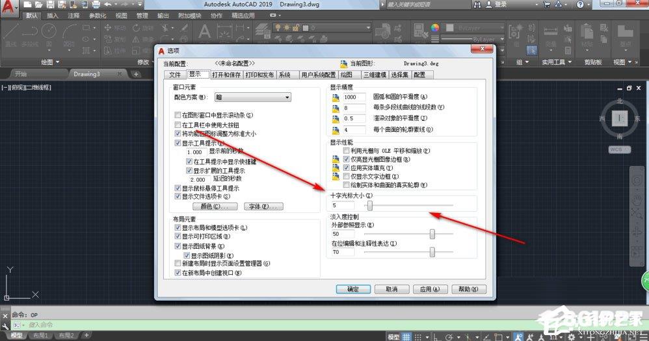649x341 pixels.
Task: Click the New drawing icon in quick access toolbar
Action: click(27, 5)
